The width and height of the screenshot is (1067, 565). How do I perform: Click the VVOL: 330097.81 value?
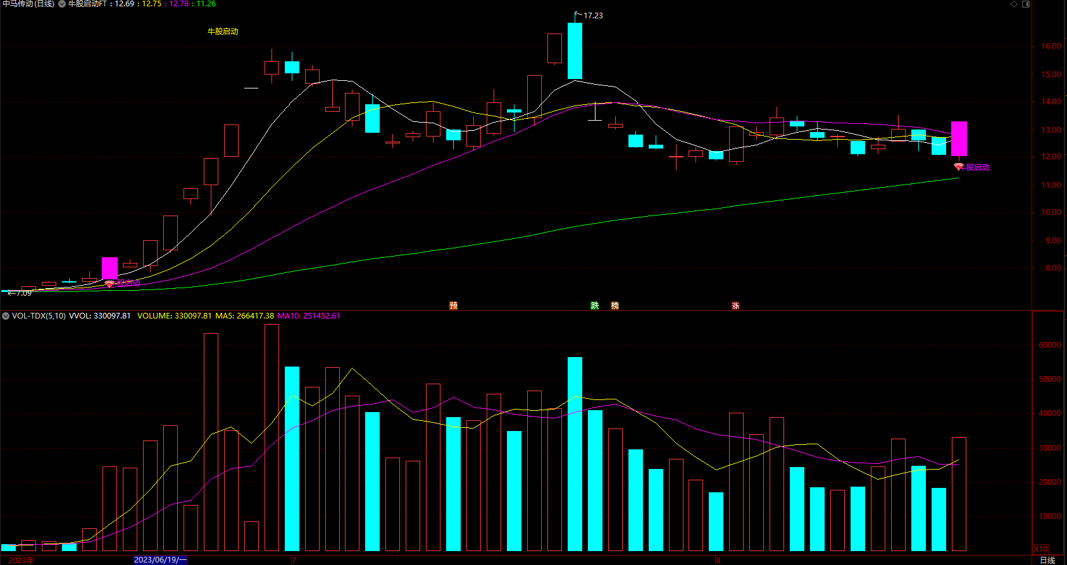point(99,315)
